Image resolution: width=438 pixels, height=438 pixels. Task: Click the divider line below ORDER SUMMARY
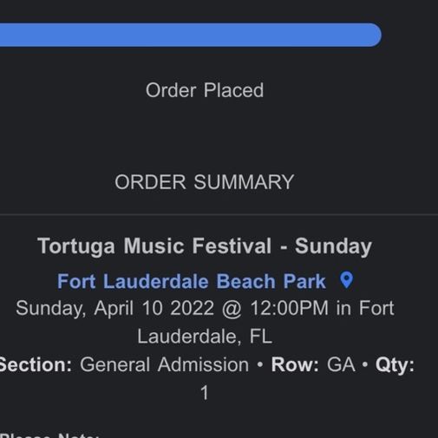coord(219,215)
